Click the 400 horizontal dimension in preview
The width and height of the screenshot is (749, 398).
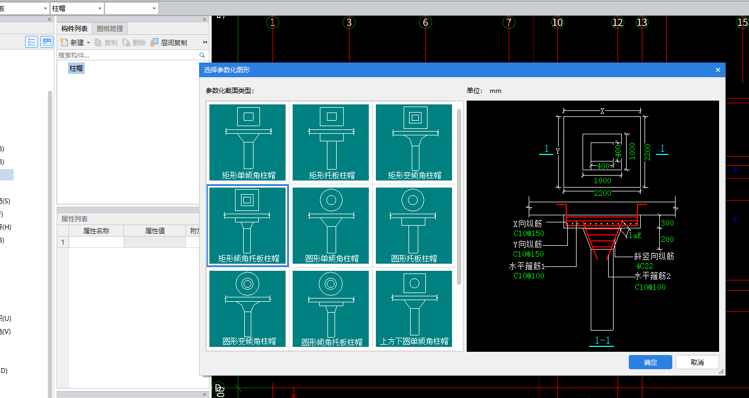(x=603, y=166)
